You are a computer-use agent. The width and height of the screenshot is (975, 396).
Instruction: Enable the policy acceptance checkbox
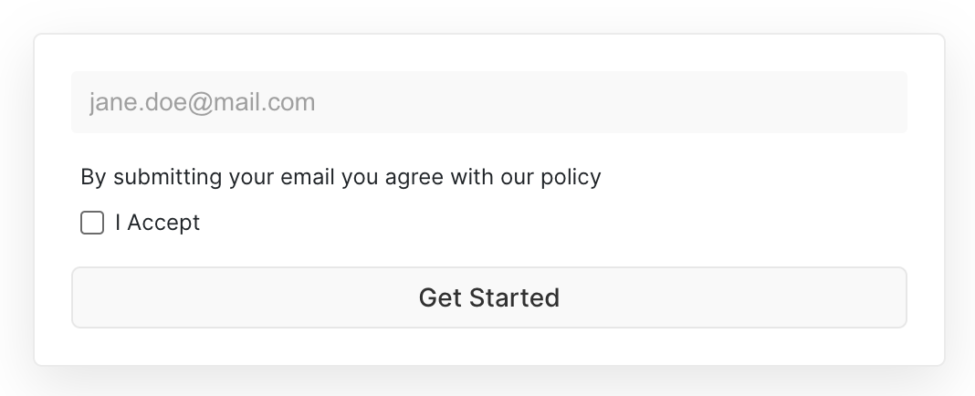[x=92, y=223]
